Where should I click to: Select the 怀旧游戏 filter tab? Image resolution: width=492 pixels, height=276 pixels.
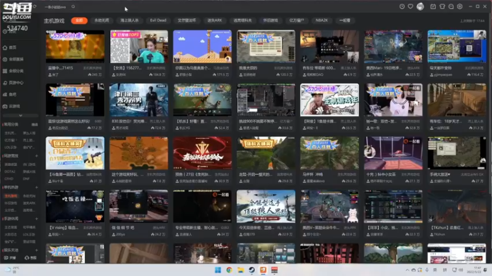click(271, 20)
